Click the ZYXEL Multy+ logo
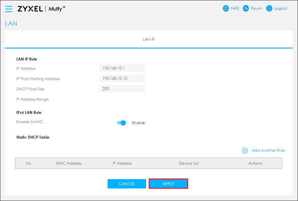Screen dimensions: 298x201 tap(41, 9)
